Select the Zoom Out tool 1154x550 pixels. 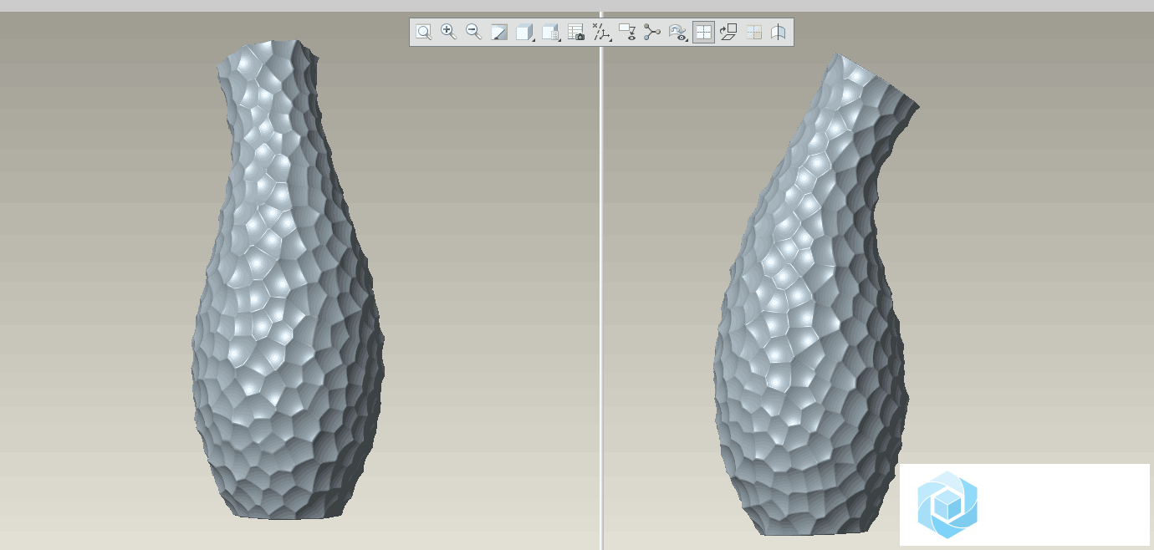[x=473, y=33]
